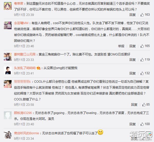Viewport: 154px width, 142px height.
Task: Open username link 倚剑听风的Bonnie
Action: click(x=26, y=133)
